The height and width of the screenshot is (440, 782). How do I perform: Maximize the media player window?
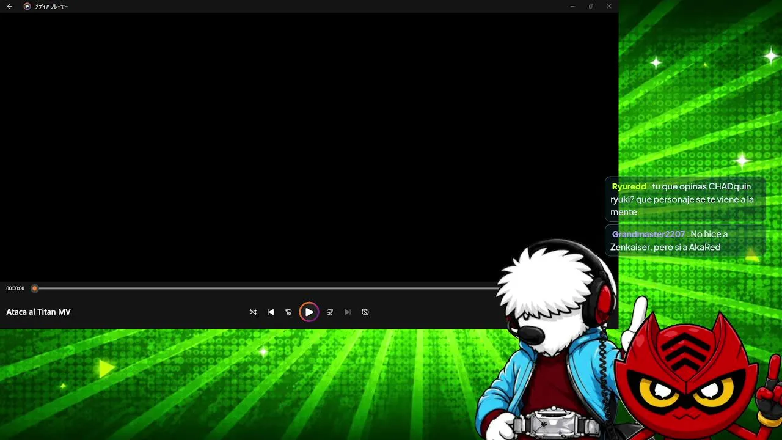click(591, 6)
